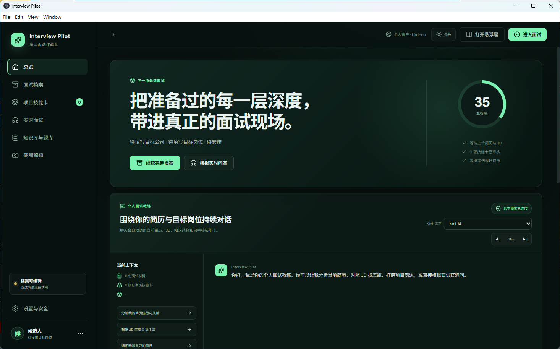Open the View menu
This screenshot has width=560, height=349.
[33, 17]
